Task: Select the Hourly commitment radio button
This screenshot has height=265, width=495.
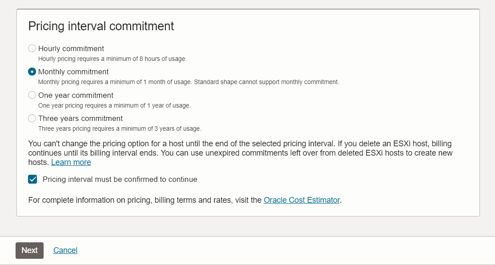Action: [32, 48]
